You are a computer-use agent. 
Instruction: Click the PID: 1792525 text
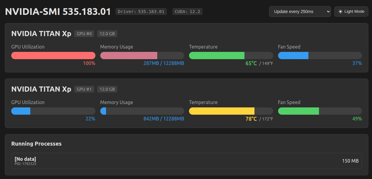tap(25, 164)
